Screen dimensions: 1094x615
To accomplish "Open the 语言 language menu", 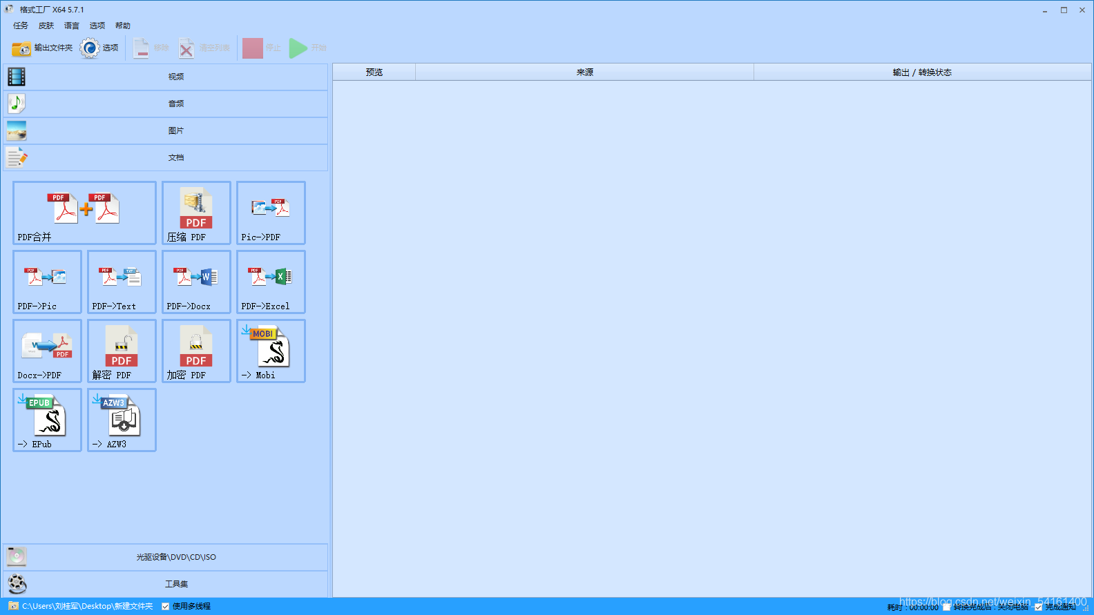I will tap(72, 26).
